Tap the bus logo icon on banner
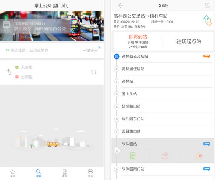 click(x=6, y=25)
